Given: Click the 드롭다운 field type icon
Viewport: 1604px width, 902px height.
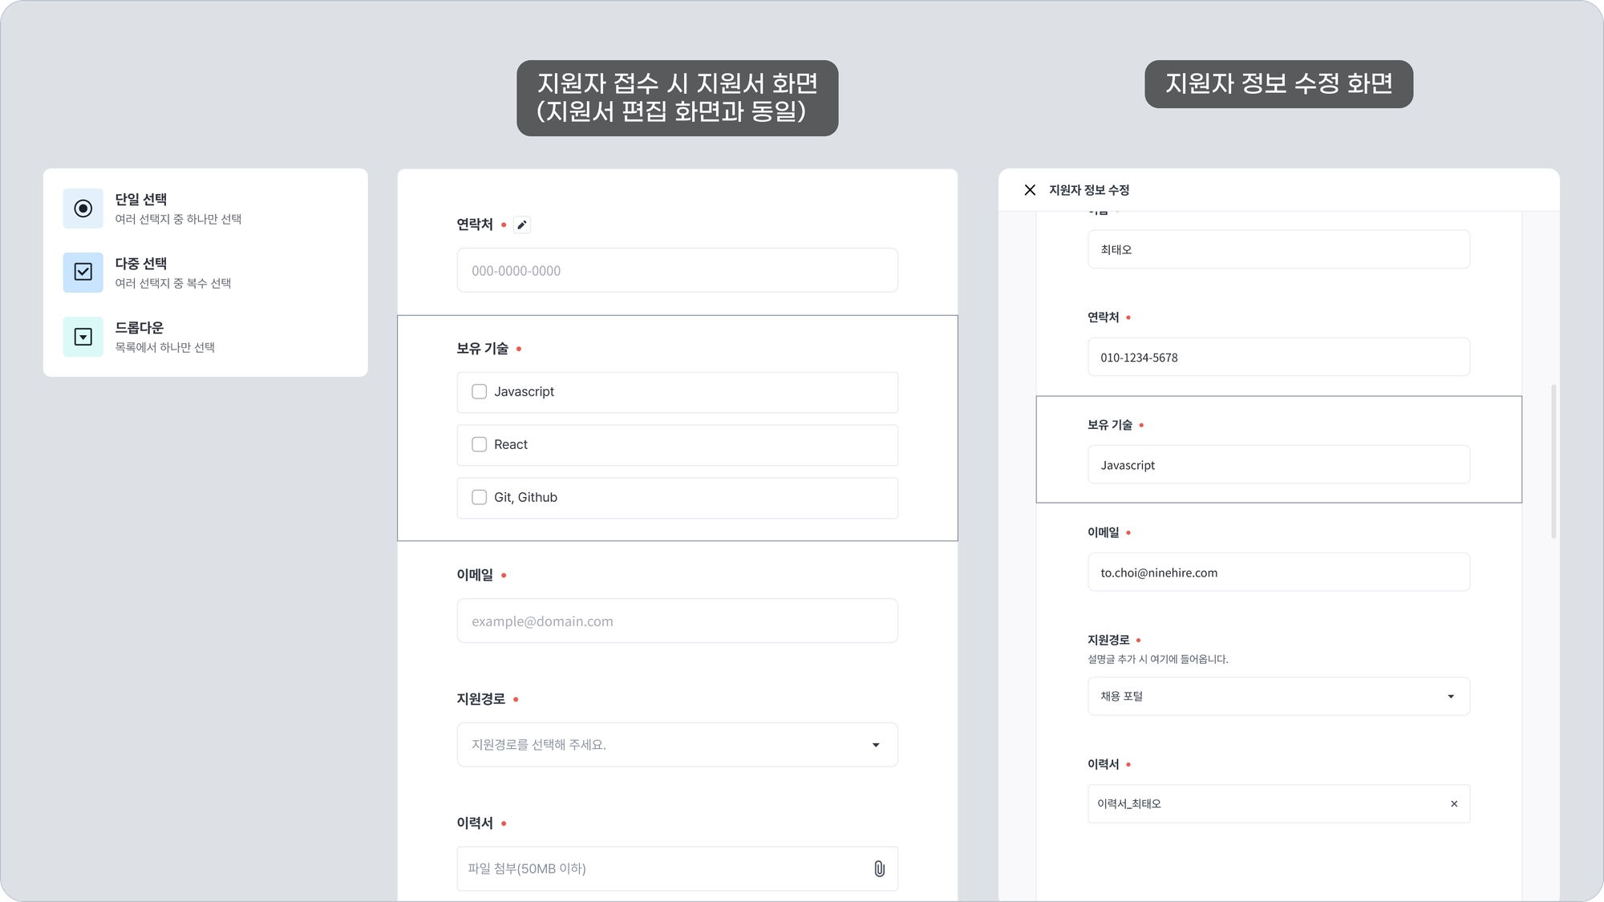Looking at the screenshot, I should (83, 337).
